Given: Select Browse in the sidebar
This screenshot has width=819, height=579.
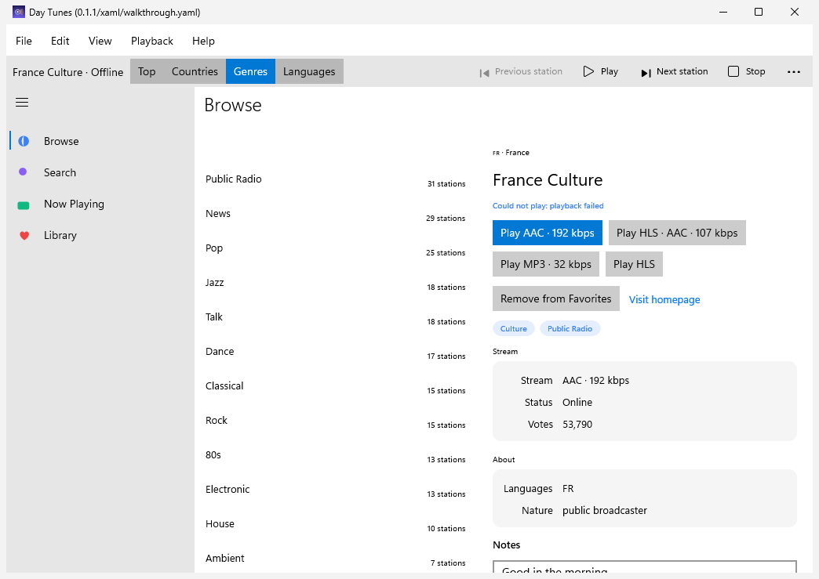Looking at the screenshot, I should pos(100,141).
